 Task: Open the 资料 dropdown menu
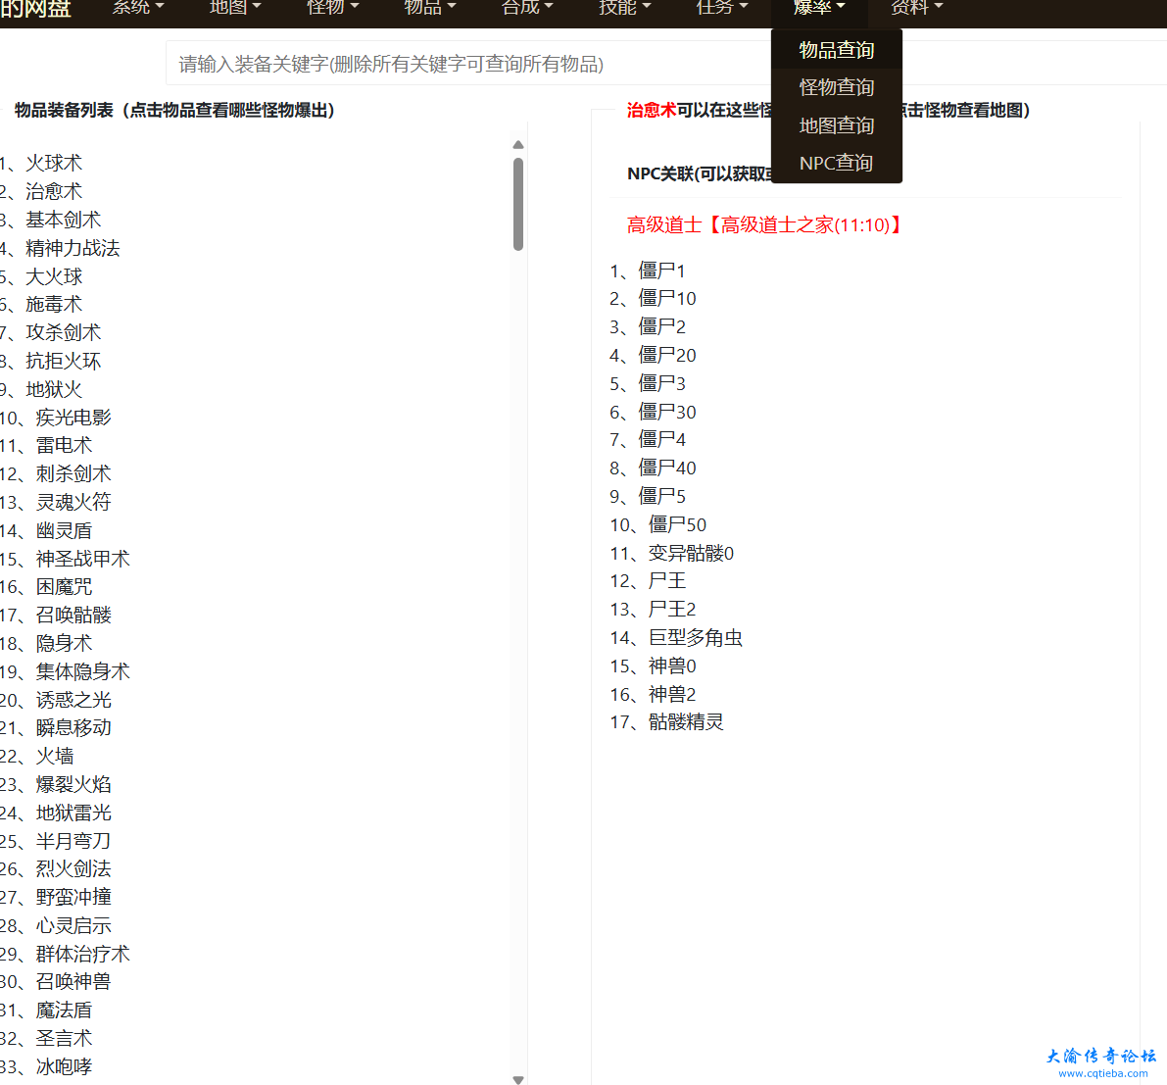pyautogui.click(x=916, y=8)
